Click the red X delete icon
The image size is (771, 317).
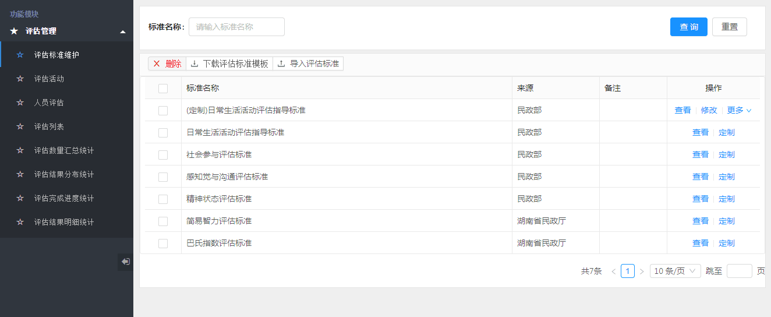(157, 64)
